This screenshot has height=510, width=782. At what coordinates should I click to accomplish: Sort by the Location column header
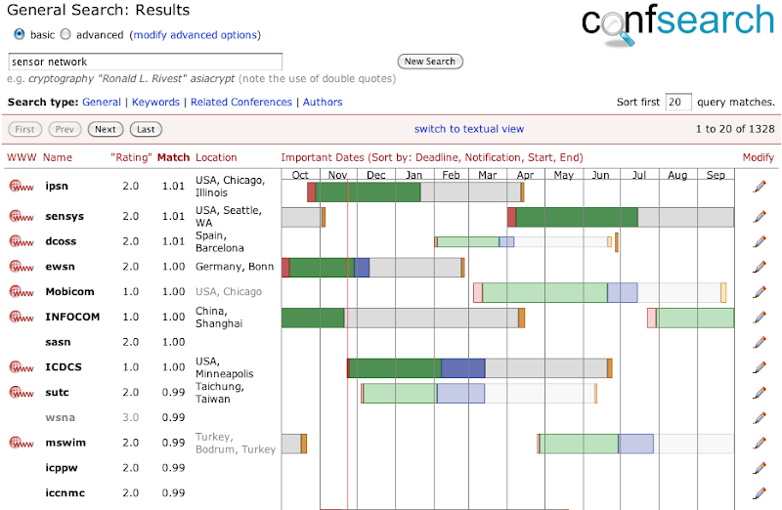coord(216,157)
